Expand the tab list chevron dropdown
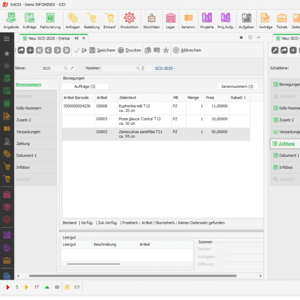The width and height of the screenshot is (300, 300). [x=259, y=37]
